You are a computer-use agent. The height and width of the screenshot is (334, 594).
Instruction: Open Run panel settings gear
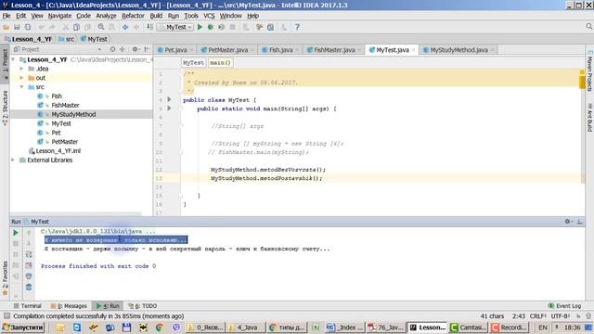click(568, 222)
